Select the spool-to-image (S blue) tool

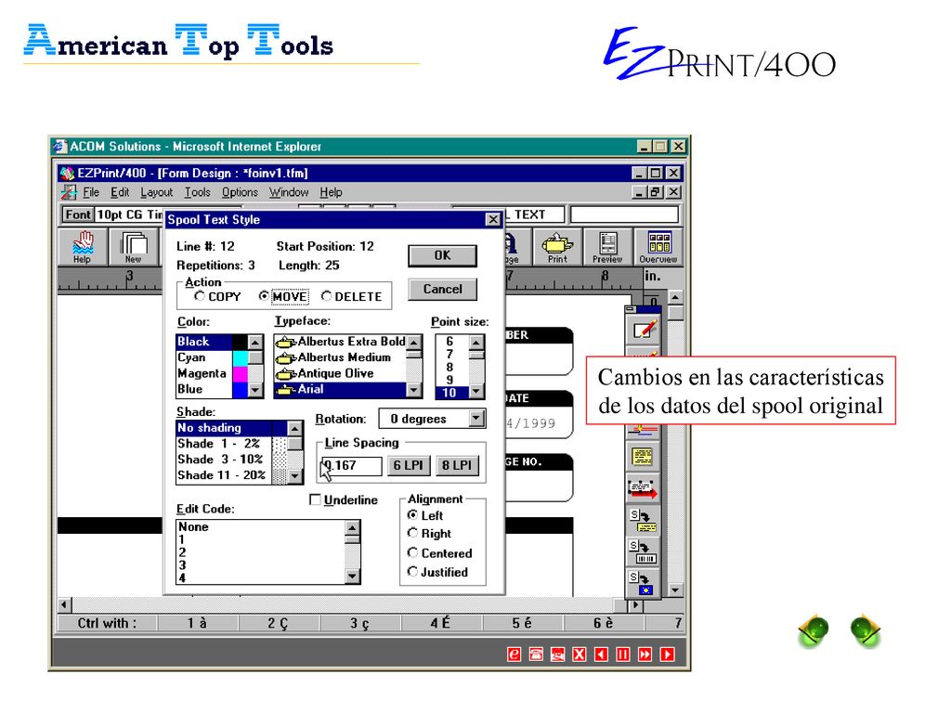click(643, 583)
